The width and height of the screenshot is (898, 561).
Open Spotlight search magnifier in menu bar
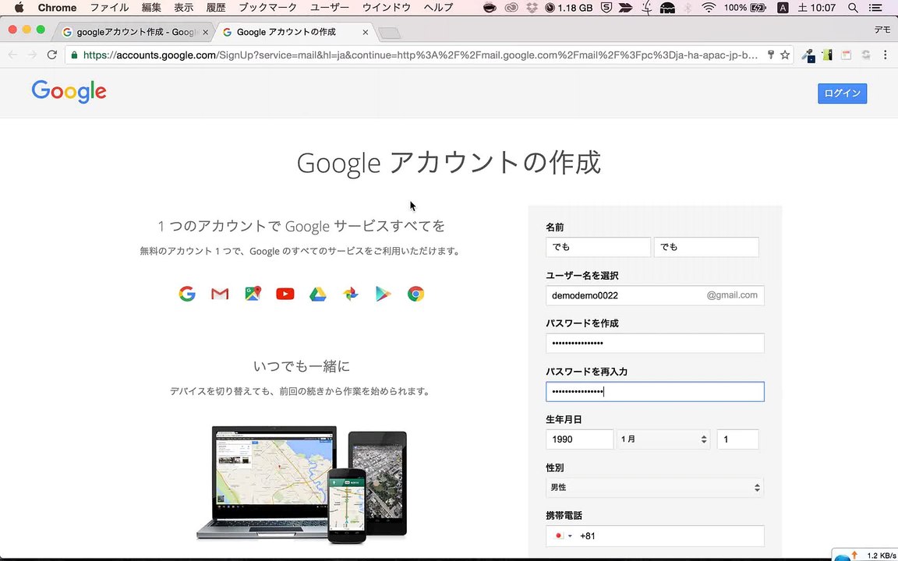point(853,8)
